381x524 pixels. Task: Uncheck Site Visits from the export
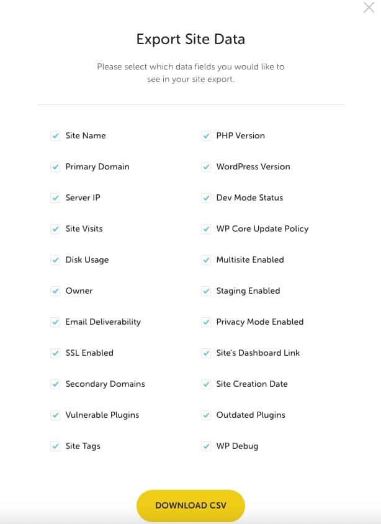coord(55,228)
